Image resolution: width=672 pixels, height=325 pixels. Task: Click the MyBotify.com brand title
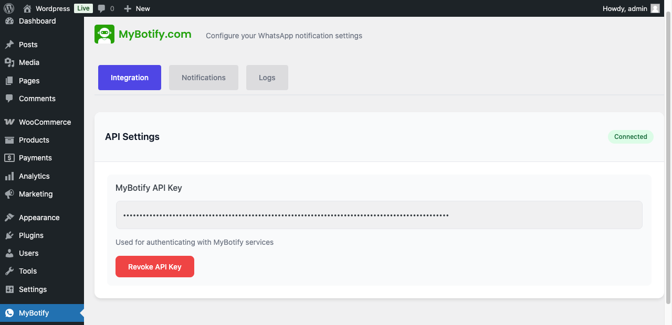(x=155, y=35)
